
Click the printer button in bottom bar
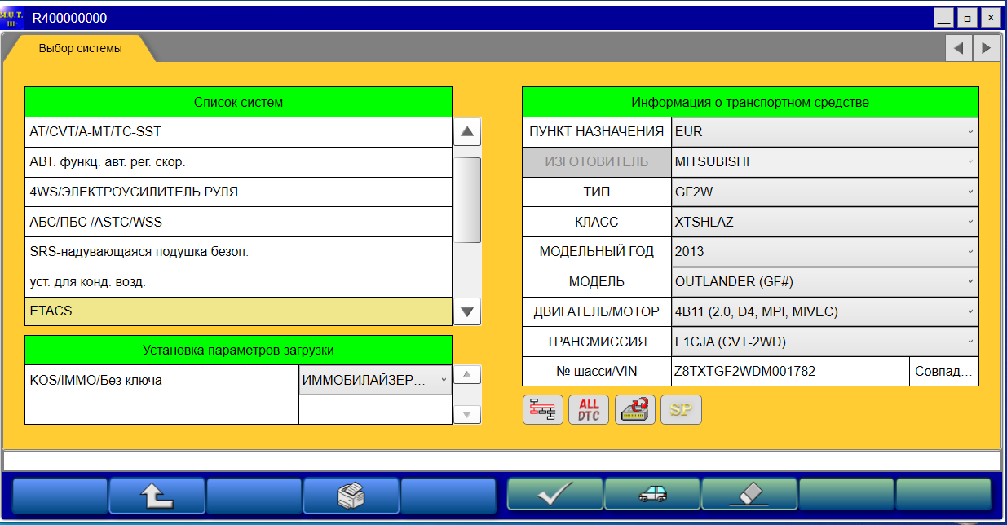(351, 495)
